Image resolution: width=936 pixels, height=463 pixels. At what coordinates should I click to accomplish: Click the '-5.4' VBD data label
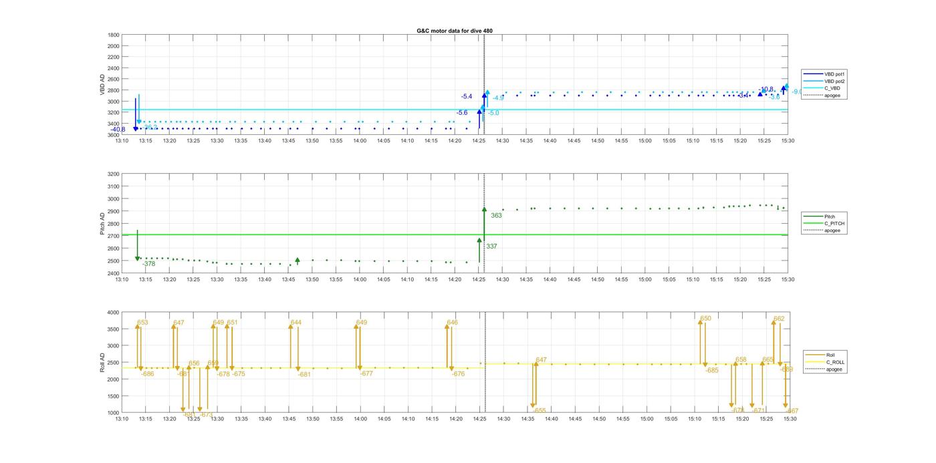click(x=467, y=97)
